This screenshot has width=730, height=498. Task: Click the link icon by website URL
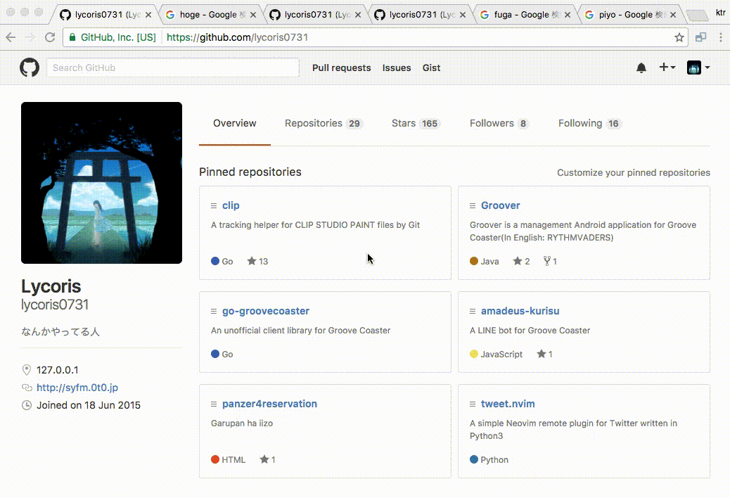[27, 388]
